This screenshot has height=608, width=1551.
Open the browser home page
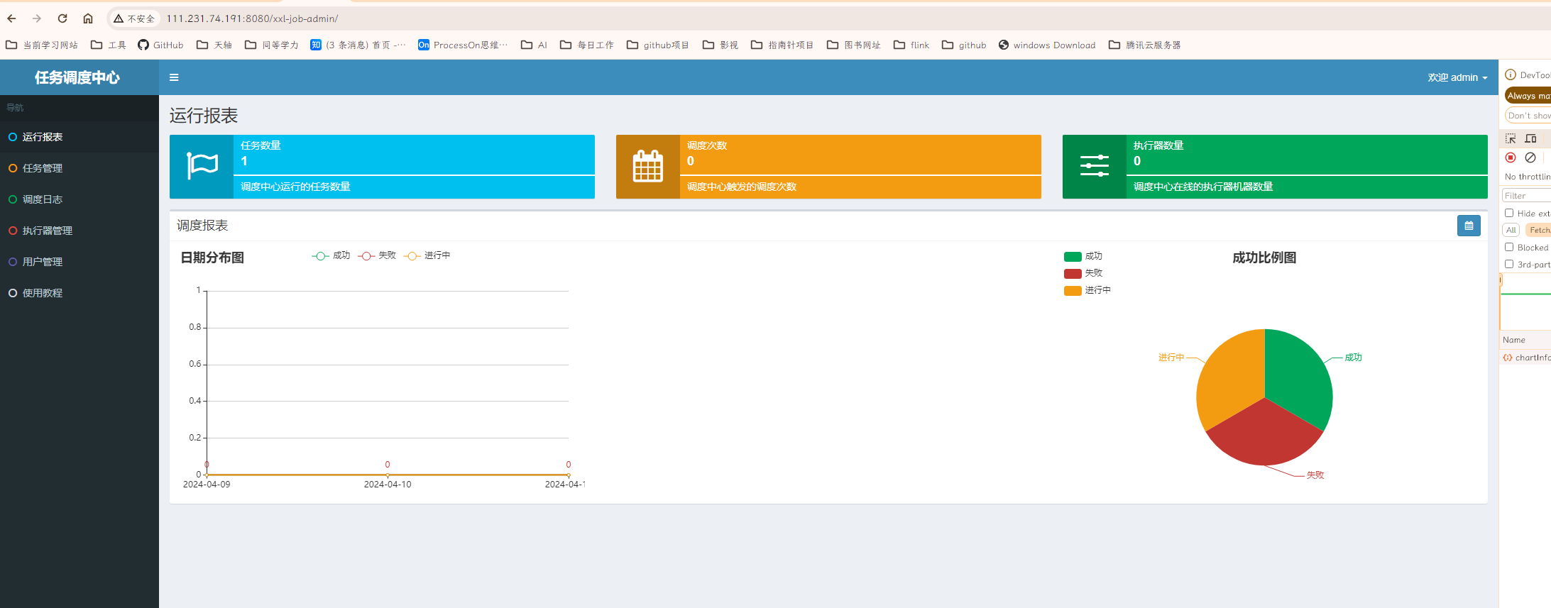pos(88,18)
